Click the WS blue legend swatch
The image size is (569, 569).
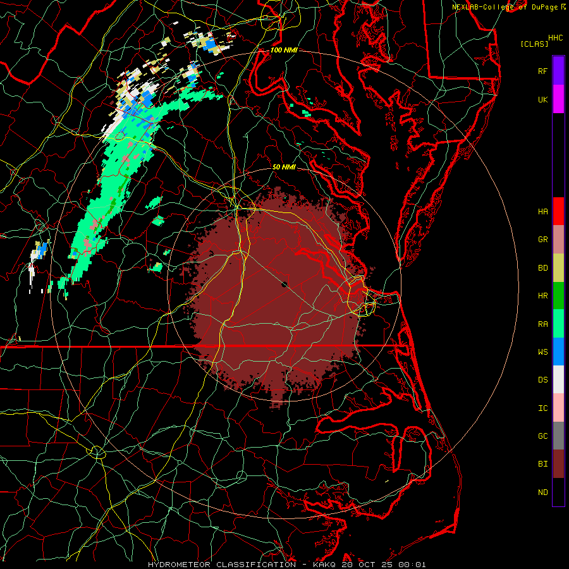pyautogui.click(x=558, y=352)
